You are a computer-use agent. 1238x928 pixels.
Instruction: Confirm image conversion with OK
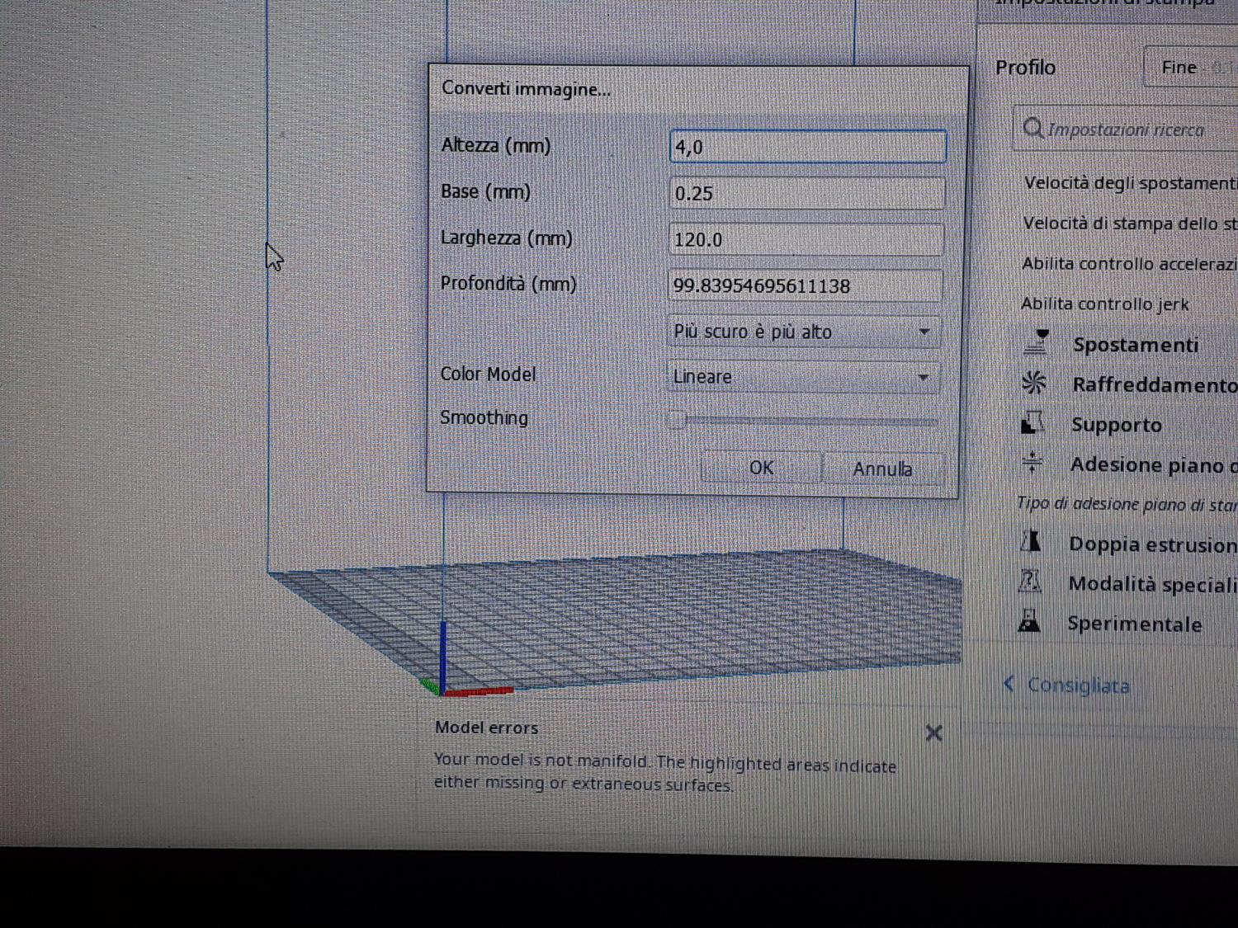point(761,468)
